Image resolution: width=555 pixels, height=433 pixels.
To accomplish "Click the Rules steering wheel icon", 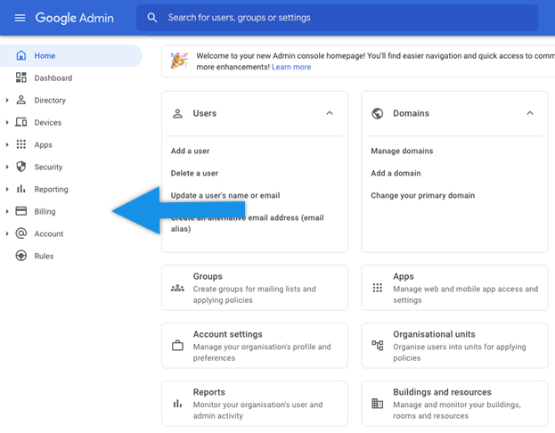I will [x=20, y=256].
